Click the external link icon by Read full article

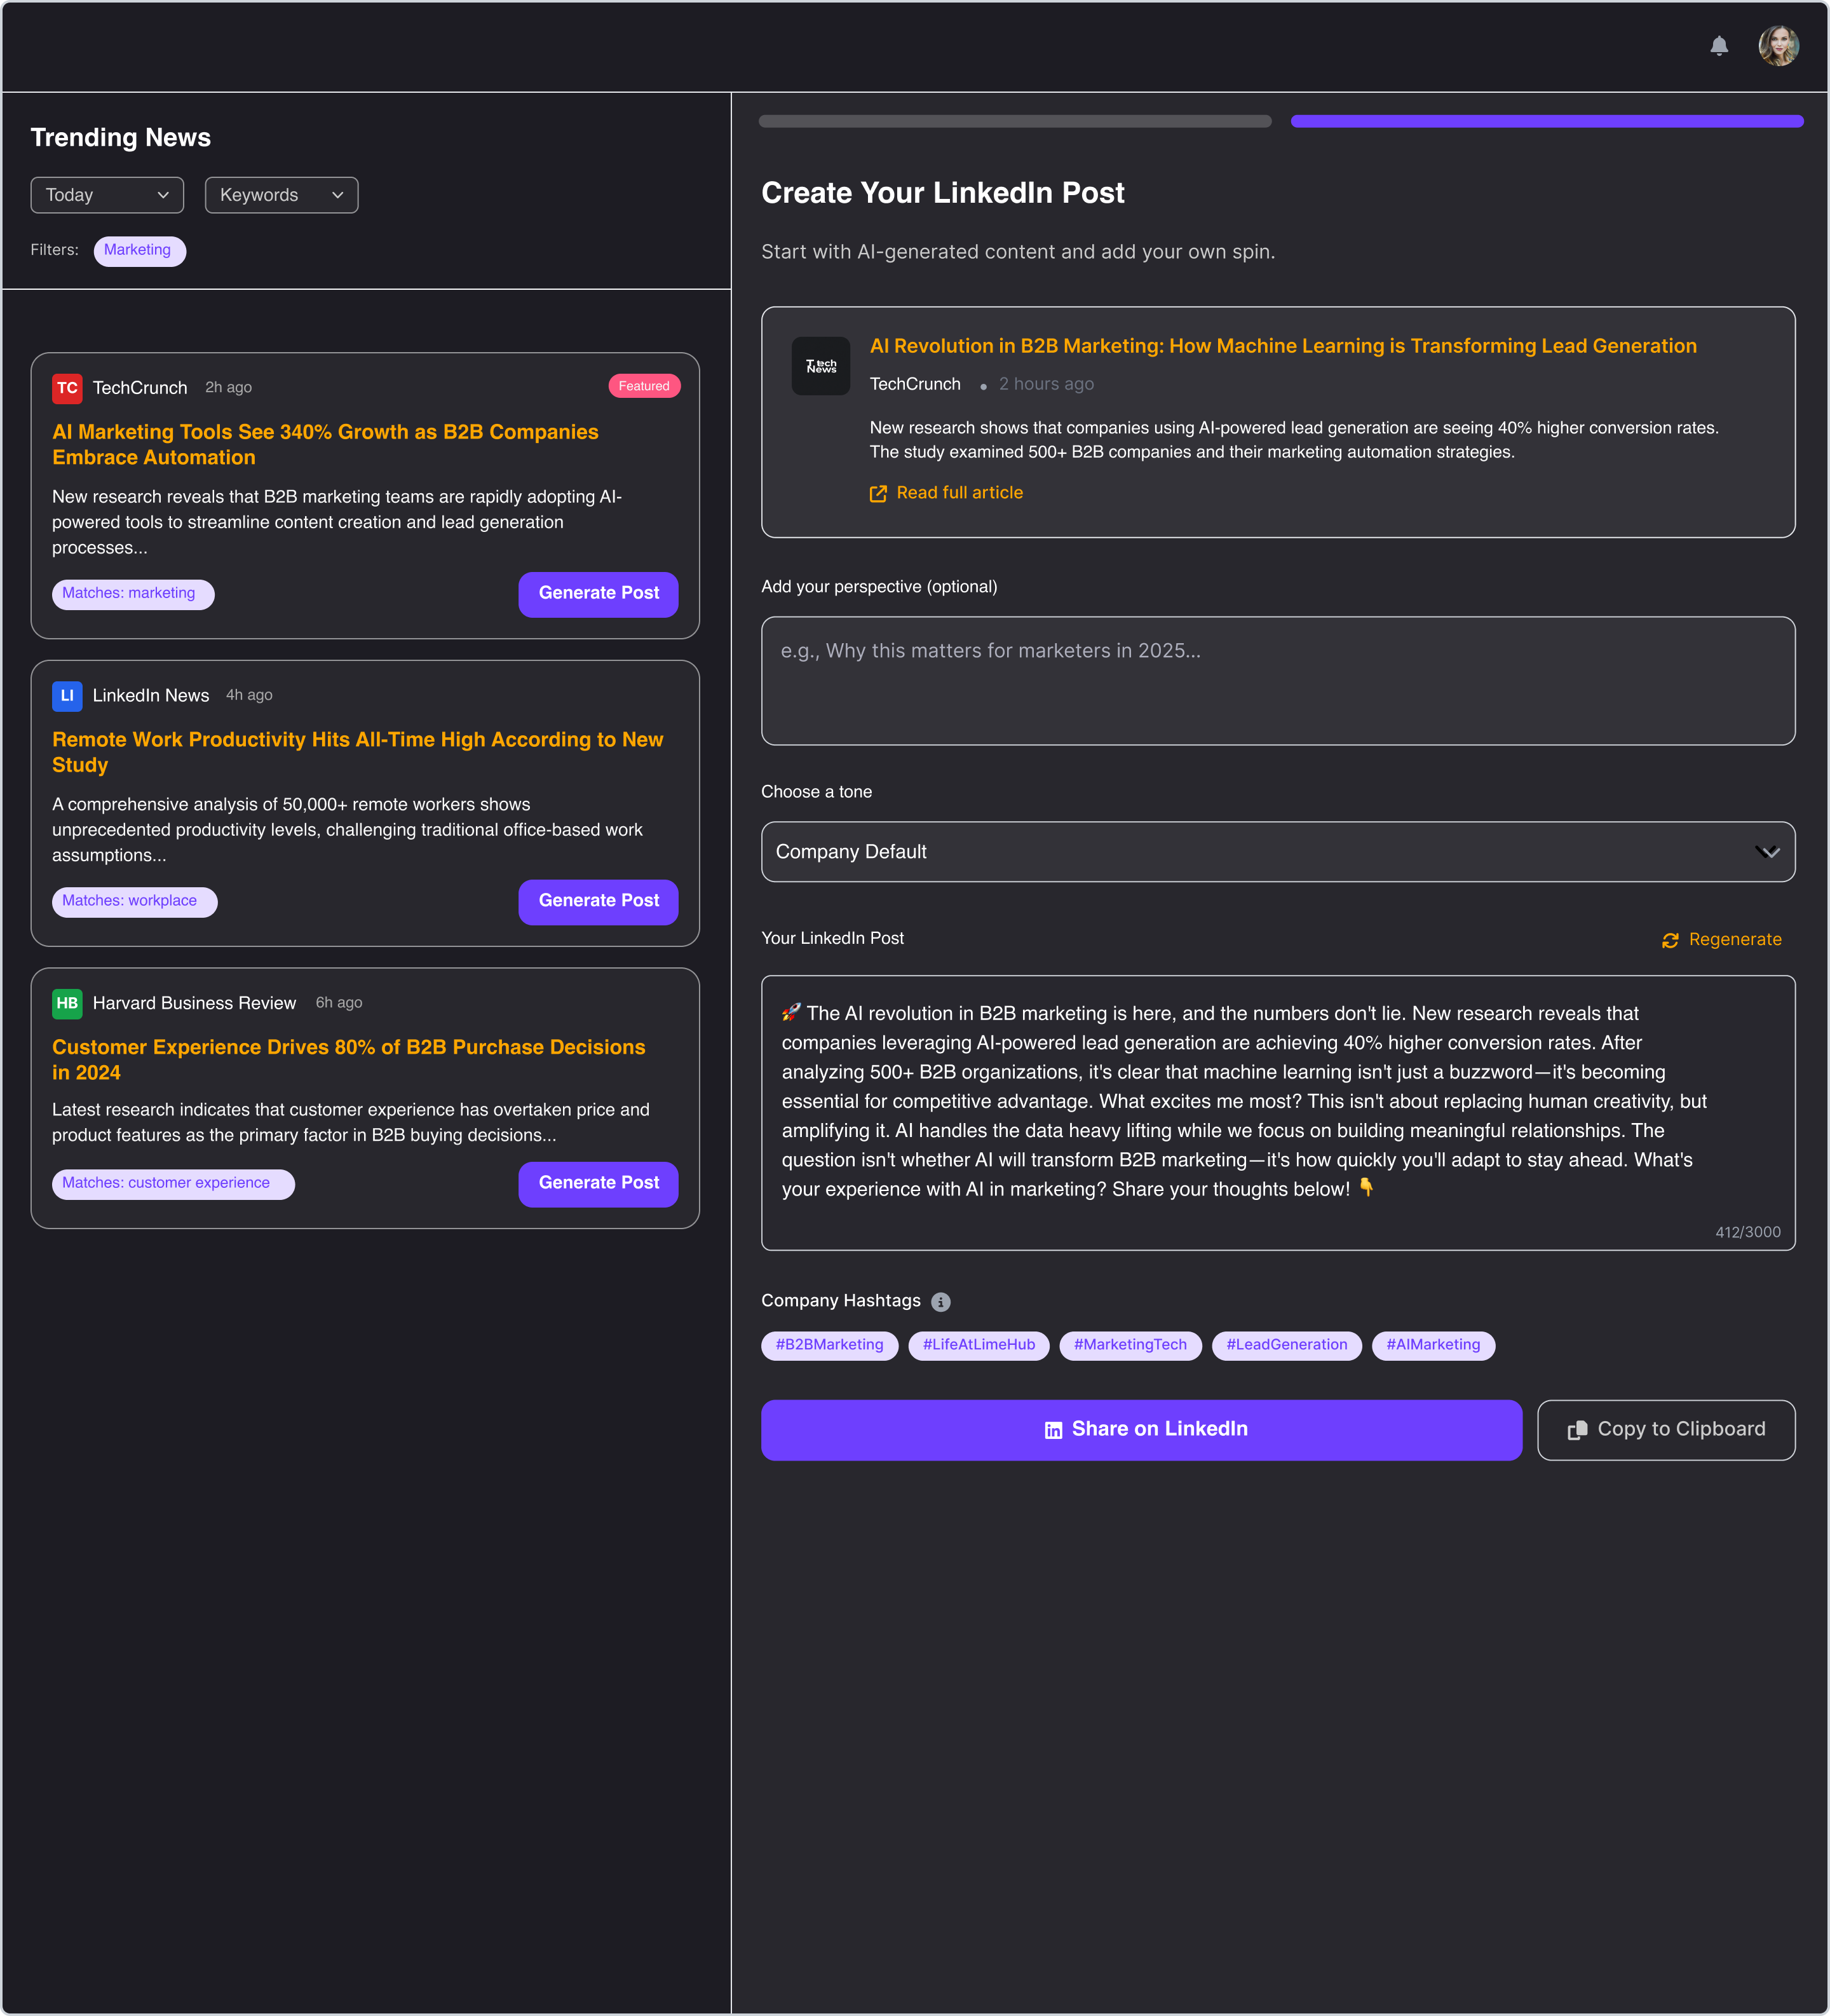tap(878, 493)
